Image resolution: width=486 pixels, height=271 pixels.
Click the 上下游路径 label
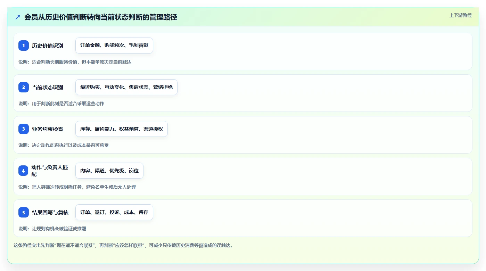pyautogui.click(x=460, y=15)
